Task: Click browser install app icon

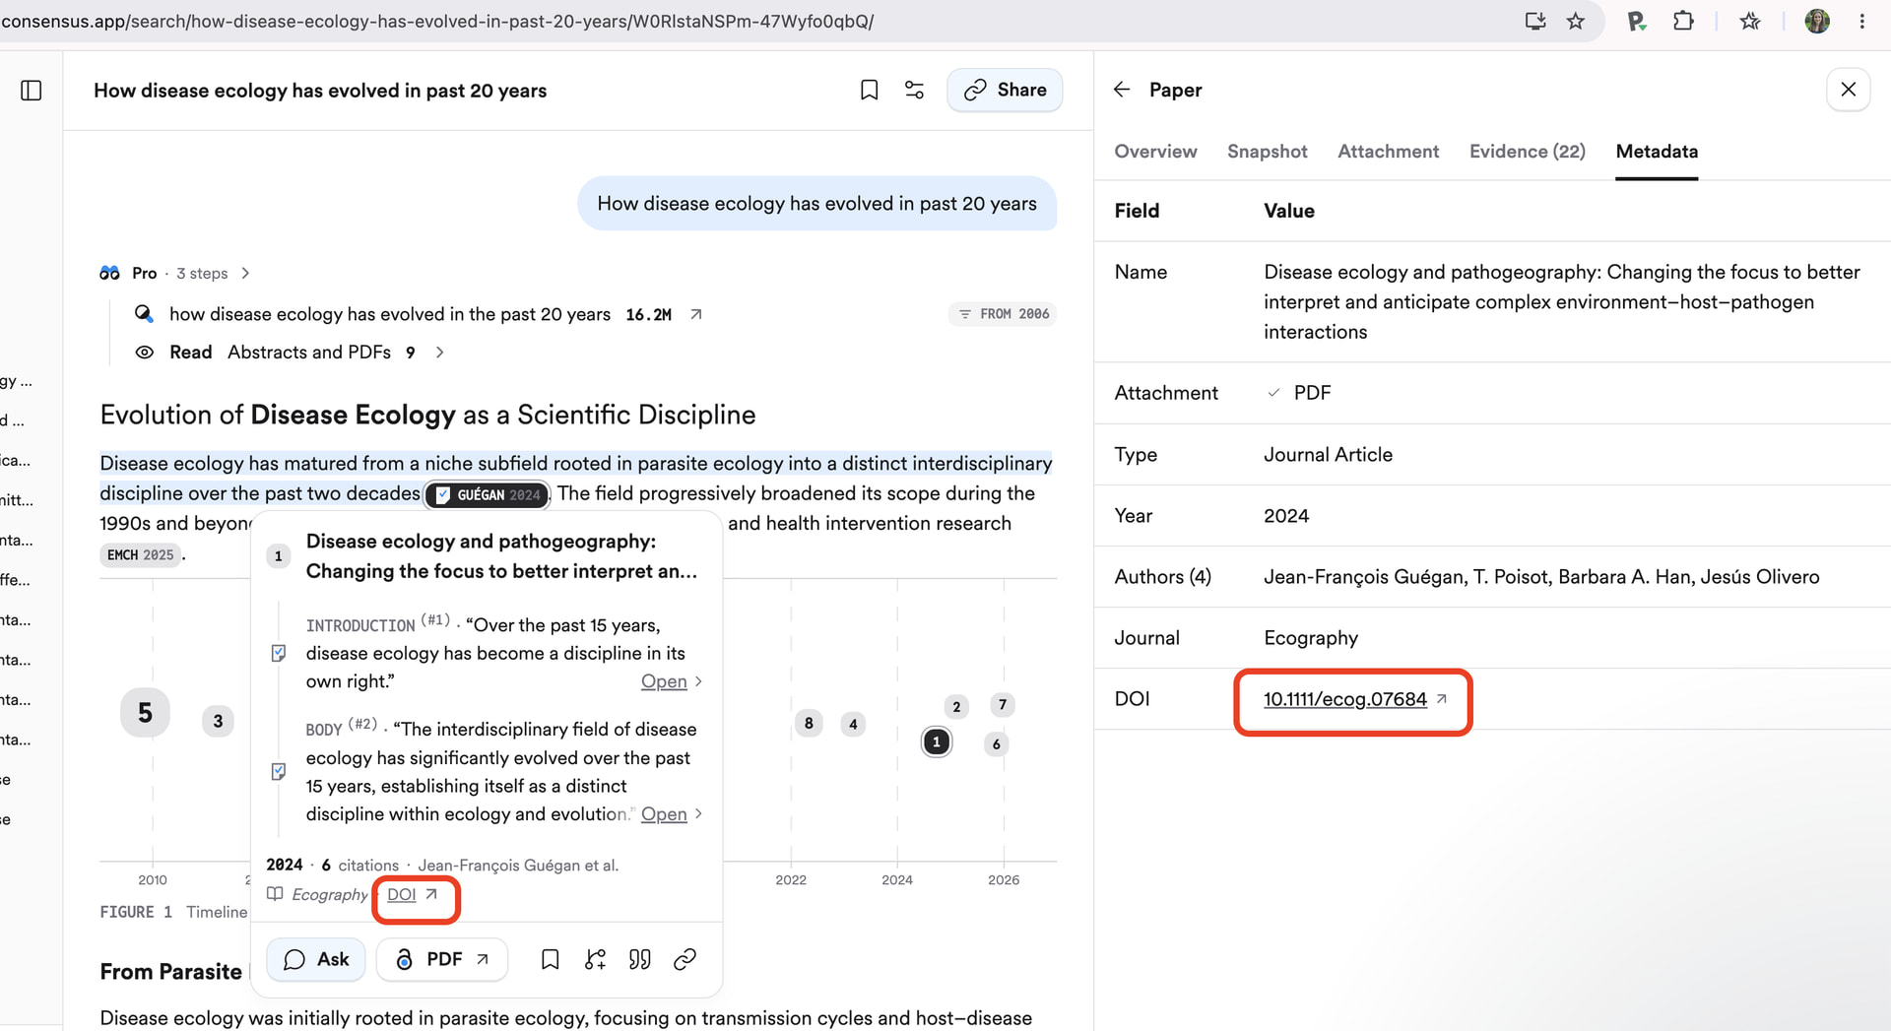Action: (x=1534, y=21)
